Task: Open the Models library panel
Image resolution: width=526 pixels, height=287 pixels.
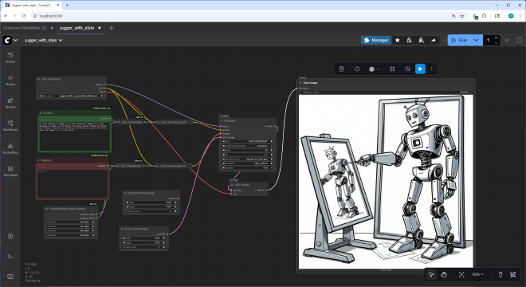Action: pyautogui.click(x=10, y=103)
